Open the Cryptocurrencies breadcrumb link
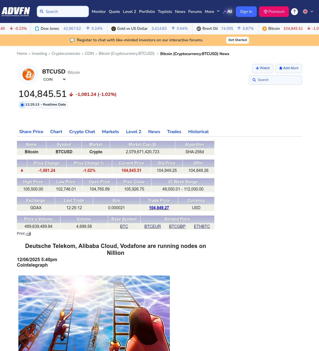Screen dimensions: 319x351 coord(66,54)
